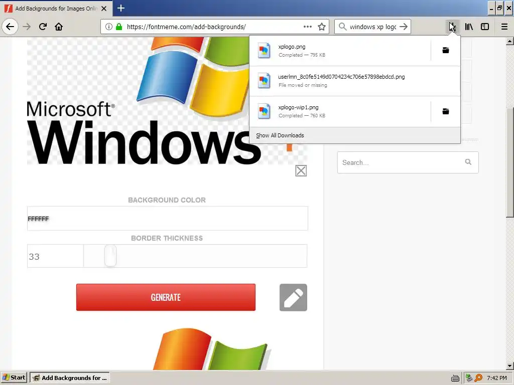Select the xplogo.png download entry
The height and width of the screenshot is (385, 514).
coord(340,51)
